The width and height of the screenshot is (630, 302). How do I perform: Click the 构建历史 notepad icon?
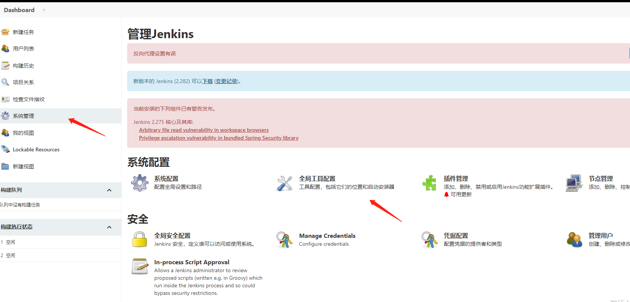[5, 66]
